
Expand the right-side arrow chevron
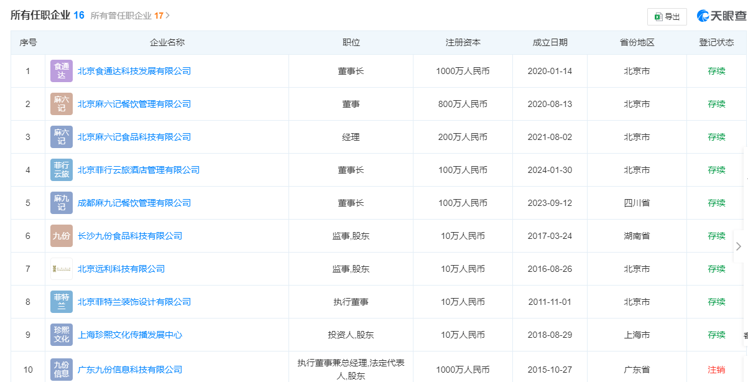pyautogui.click(x=739, y=246)
